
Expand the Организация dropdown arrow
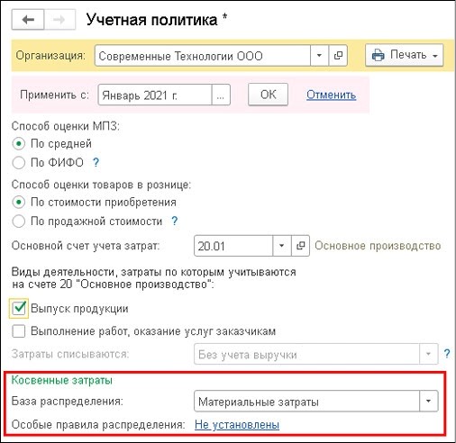pyautogui.click(x=319, y=56)
